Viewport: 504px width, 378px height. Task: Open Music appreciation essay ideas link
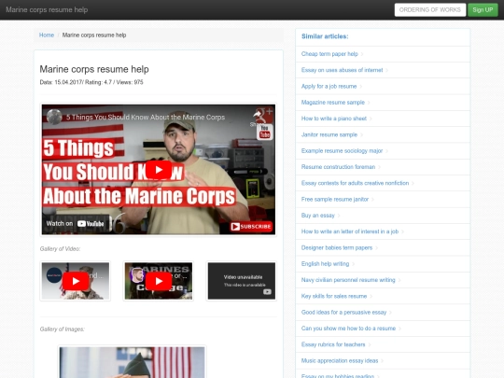(x=340, y=360)
